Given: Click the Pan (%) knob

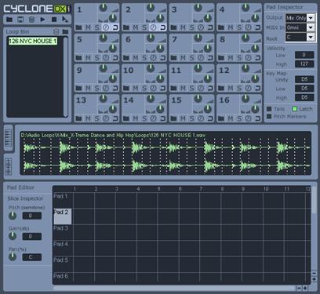Looking at the screenshot, I should (x=13, y=257).
